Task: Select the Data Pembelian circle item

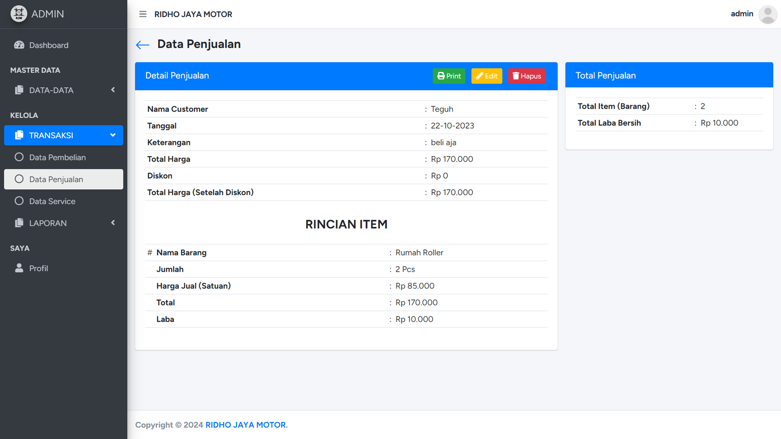Action: click(19, 157)
